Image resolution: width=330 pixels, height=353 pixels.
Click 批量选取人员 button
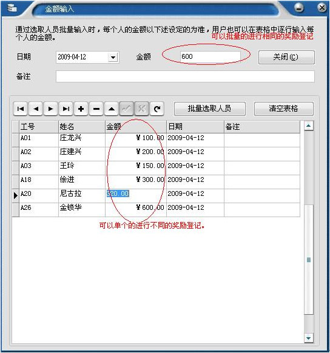(209, 109)
